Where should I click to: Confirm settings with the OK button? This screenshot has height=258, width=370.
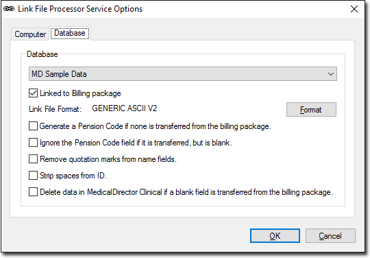(x=275, y=236)
